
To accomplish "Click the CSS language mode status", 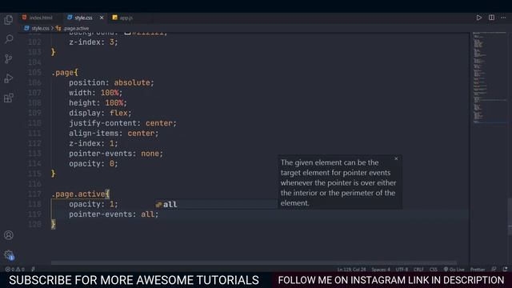I will [434, 270].
